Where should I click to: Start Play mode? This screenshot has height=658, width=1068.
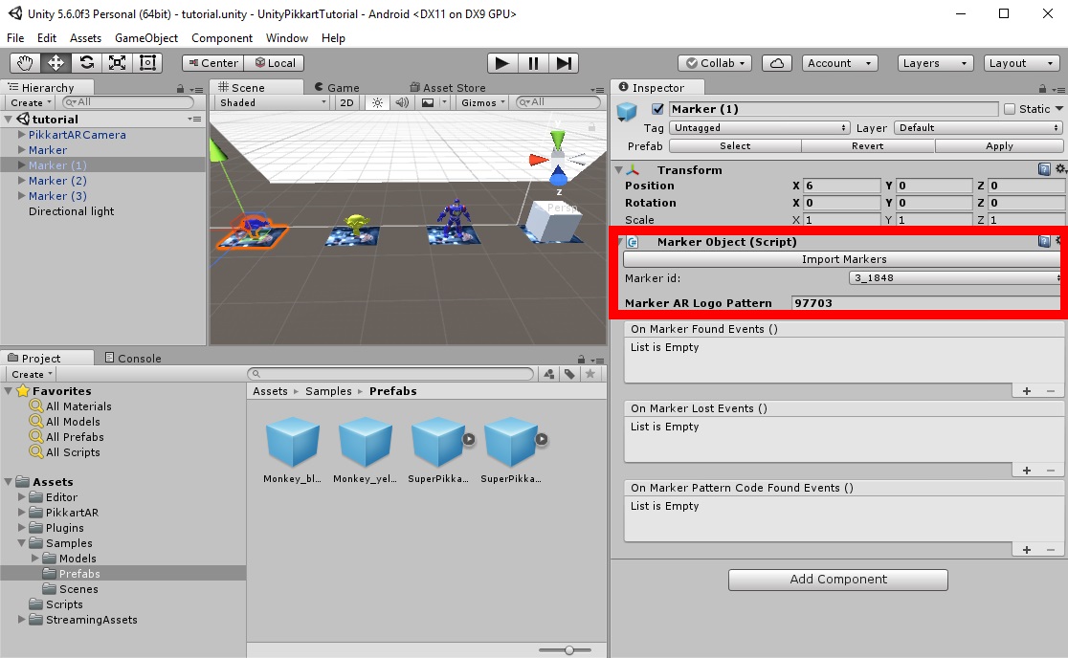(502, 63)
